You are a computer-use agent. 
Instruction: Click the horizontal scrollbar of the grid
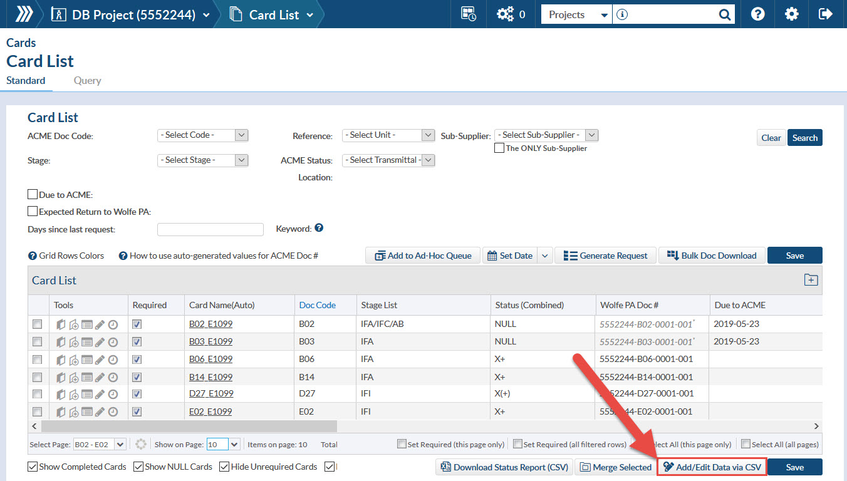point(189,426)
